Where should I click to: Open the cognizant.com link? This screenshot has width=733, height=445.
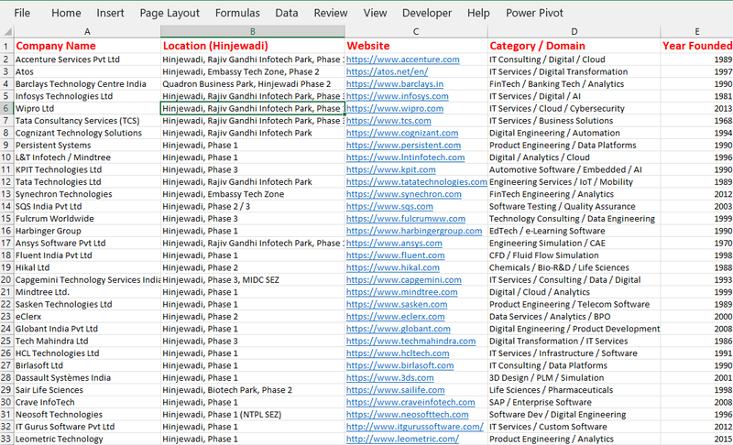coord(402,133)
